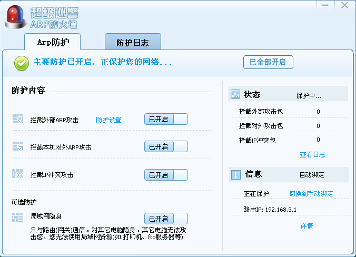Close the ARP firewall window
This screenshot has height=257, width=356.
coord(344,5)
